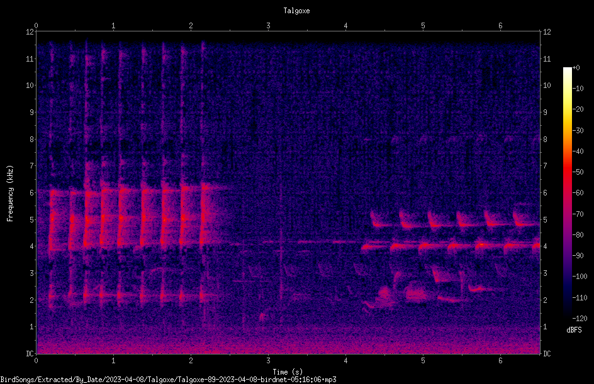Viewport: 594px width, 384px height.
Task: Click the 4 kHz whistle note near 5 seconds
Action: 432,246
